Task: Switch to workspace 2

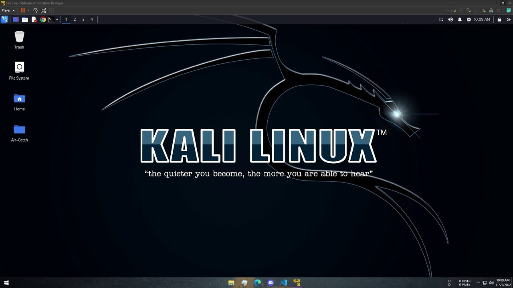Action: pos(75,19)
